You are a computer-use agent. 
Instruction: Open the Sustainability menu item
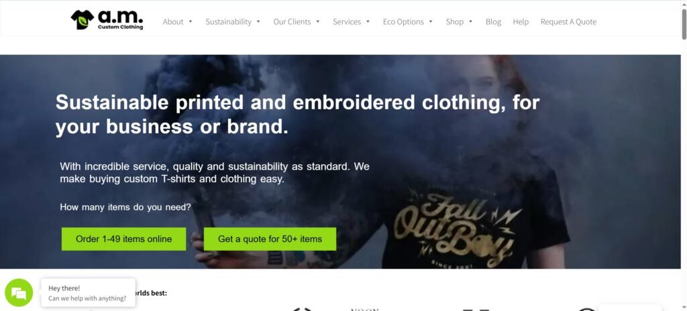(x=228, y=21)
